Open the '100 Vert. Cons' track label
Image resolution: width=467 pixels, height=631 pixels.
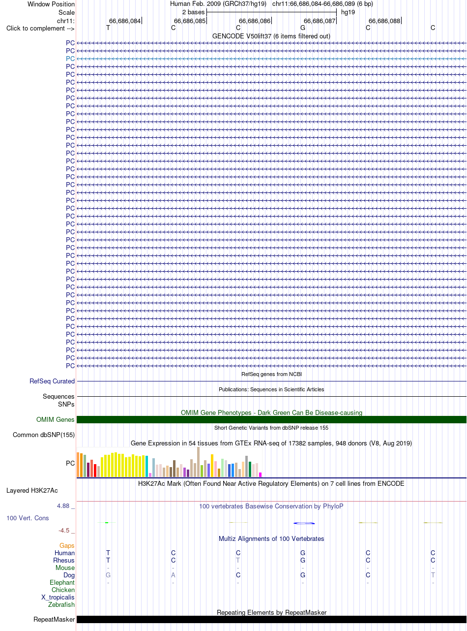pos(28,518)
